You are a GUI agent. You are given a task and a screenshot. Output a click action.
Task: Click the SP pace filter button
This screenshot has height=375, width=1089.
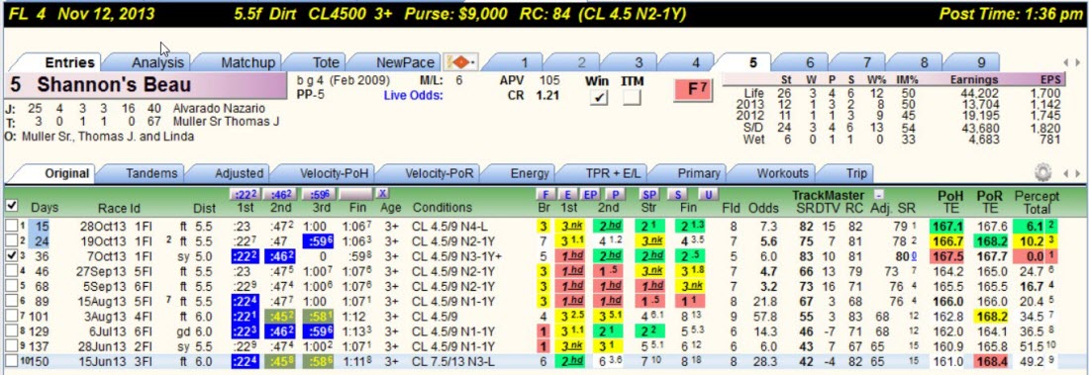point(648,195)
